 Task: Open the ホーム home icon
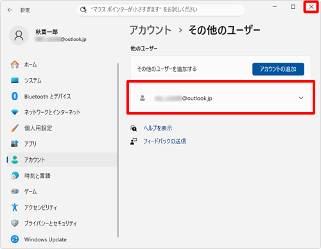(15, 64)
